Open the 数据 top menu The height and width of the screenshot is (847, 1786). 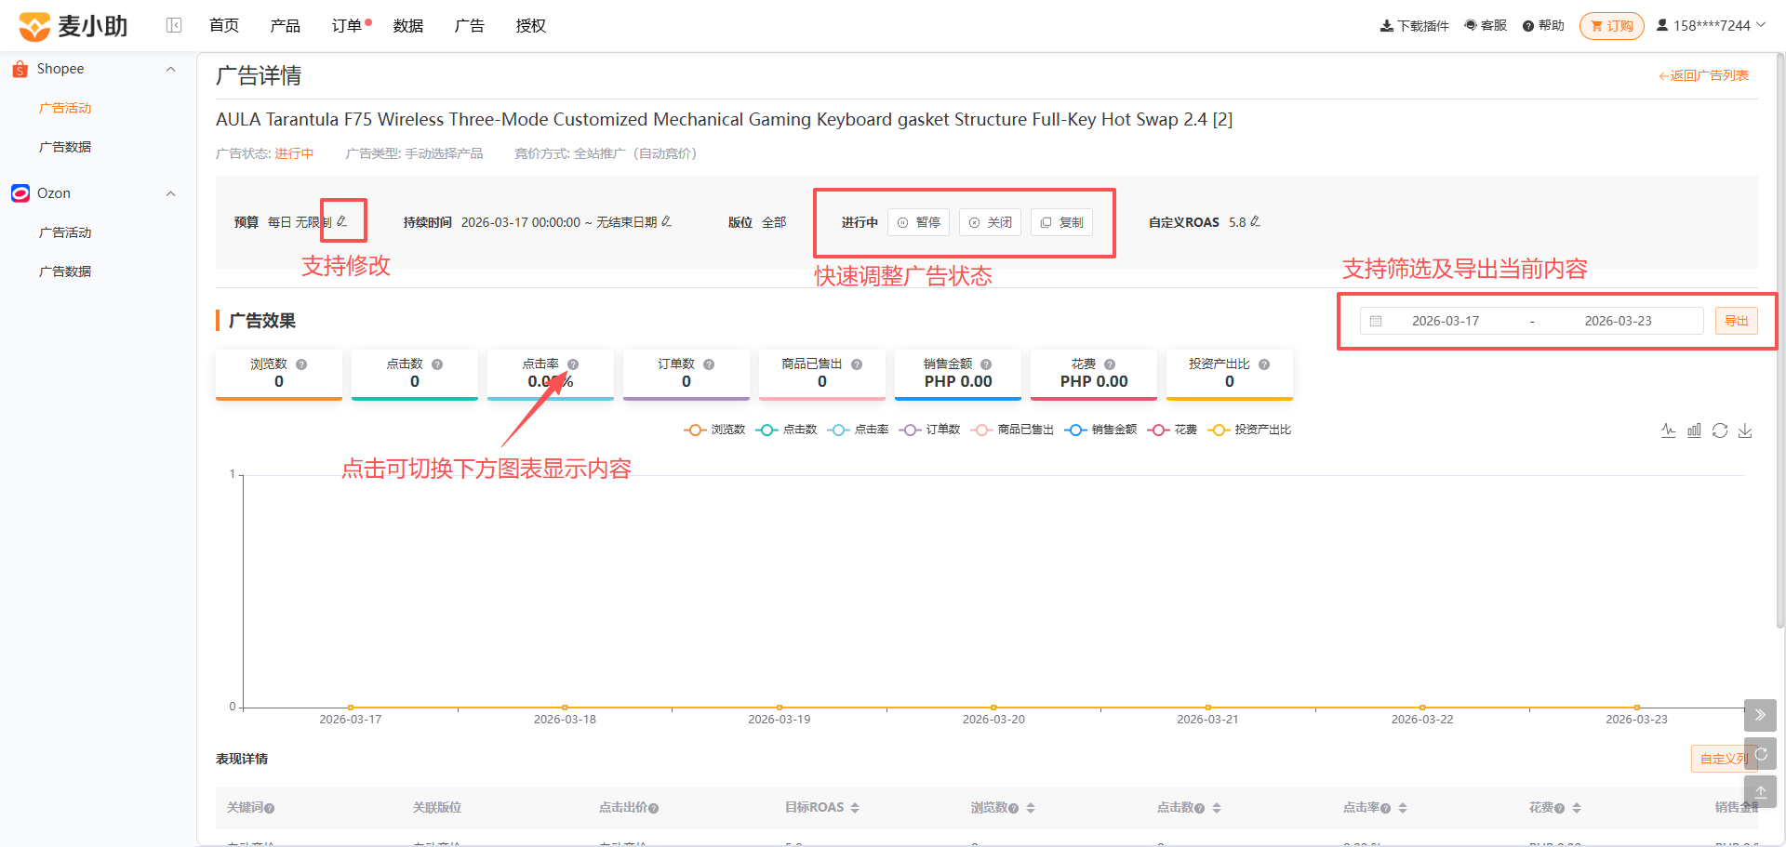pos(408,25)
